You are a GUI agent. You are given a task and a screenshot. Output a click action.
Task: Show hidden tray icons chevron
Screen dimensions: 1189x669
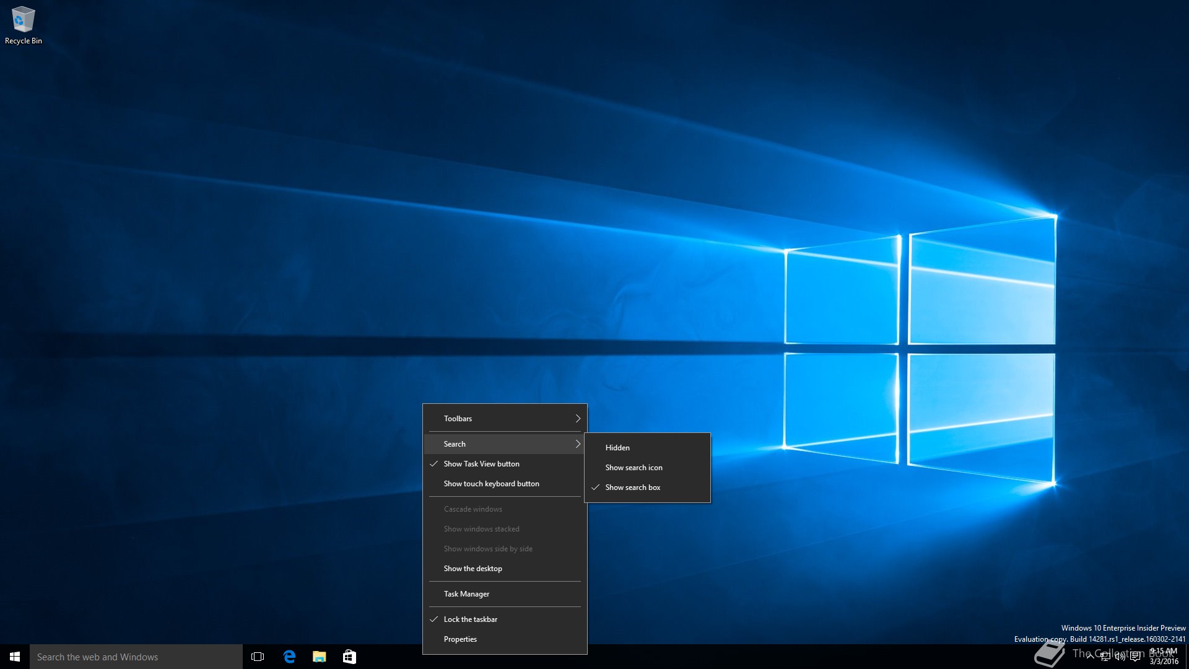click(1090, 657)
